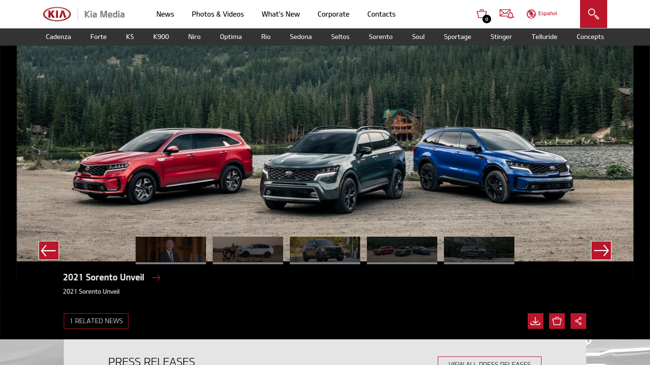This screenshot has height=365, width=650.
Task: Select Forte in model bar
Action: pyautogui.click(x=98, y=37)
